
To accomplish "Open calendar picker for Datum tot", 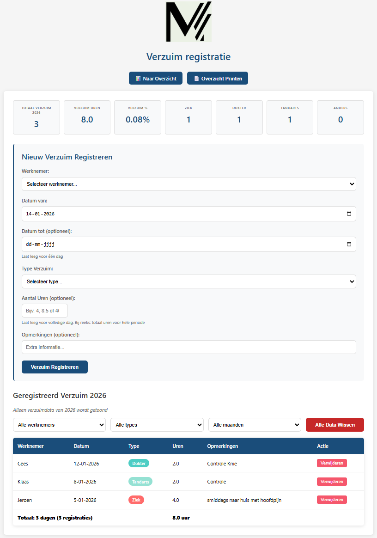I will coord(348,245).
